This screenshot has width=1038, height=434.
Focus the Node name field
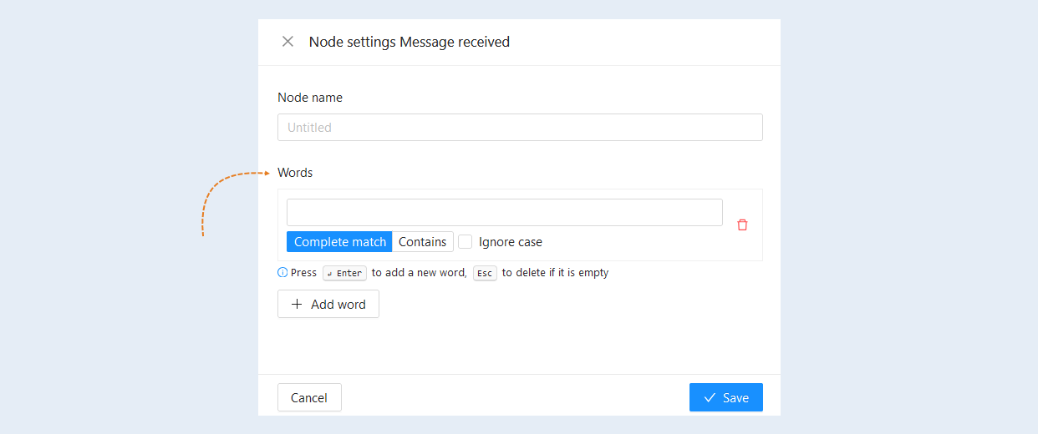[520, 128]
